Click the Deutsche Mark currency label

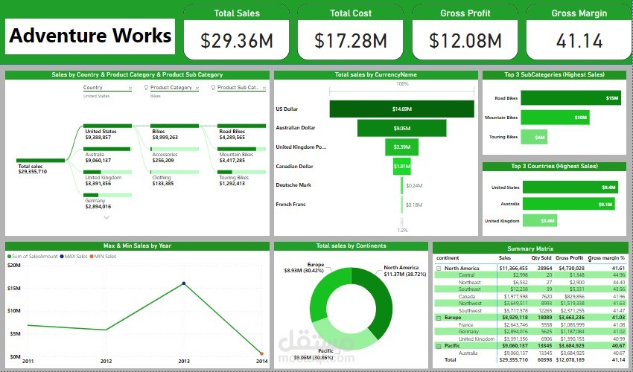(x=293, y=185)
